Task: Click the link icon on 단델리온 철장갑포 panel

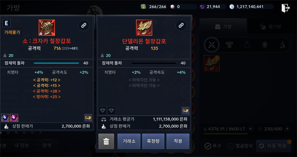Action: tap(181, 25)
